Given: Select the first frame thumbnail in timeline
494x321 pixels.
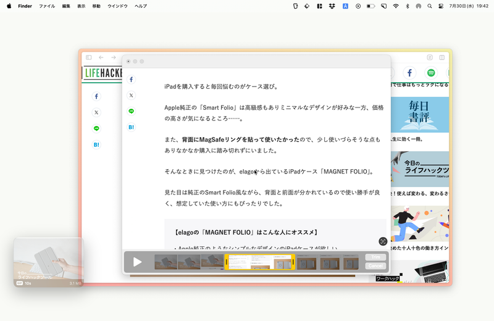Looking at the screenshot, I should click(x=165, y=262).
